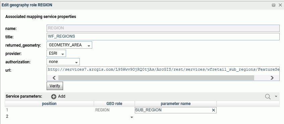Click the plus Add icon for service parameters
This screenshot has height=124, width=284.
pos(54,96)
